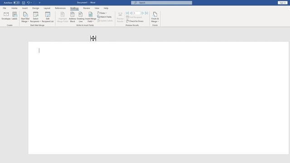Open the File tab
Image resolution: width=290 pixels, height=163 pixels.
click(5, 8)
